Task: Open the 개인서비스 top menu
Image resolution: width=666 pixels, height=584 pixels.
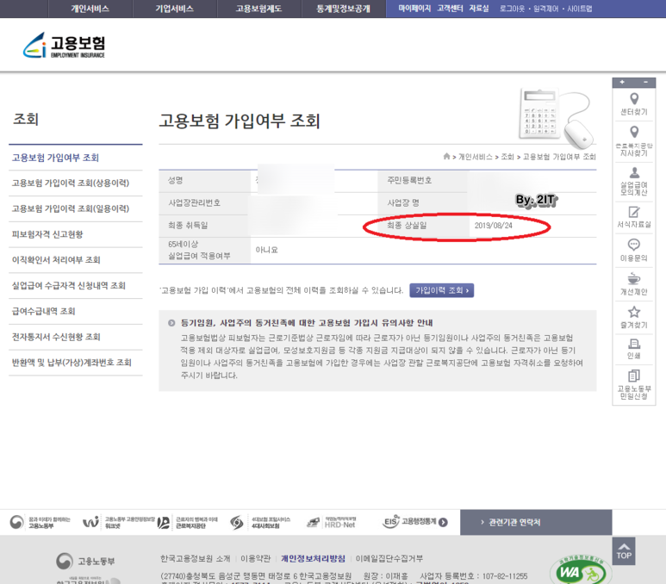Action: (90, 9)
